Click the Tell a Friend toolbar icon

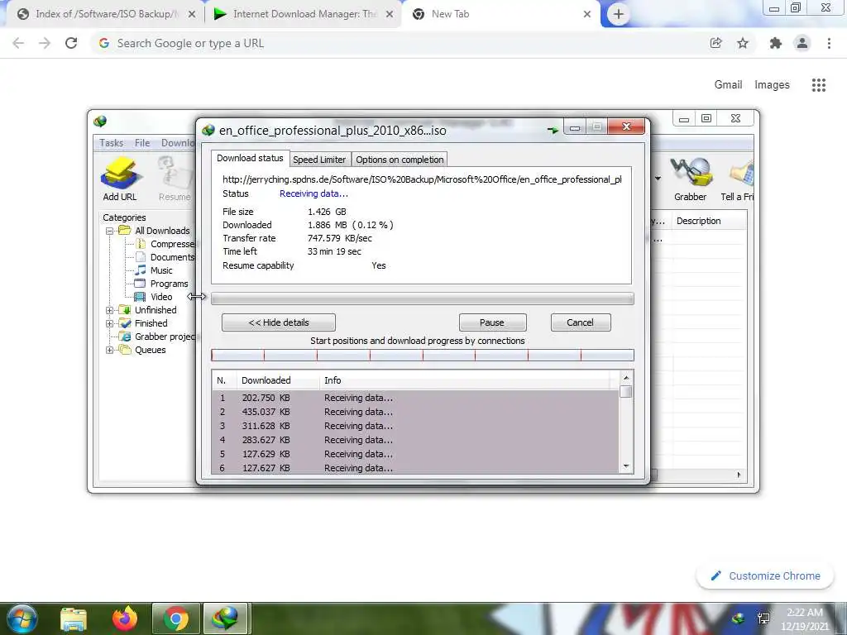[737, 179]
